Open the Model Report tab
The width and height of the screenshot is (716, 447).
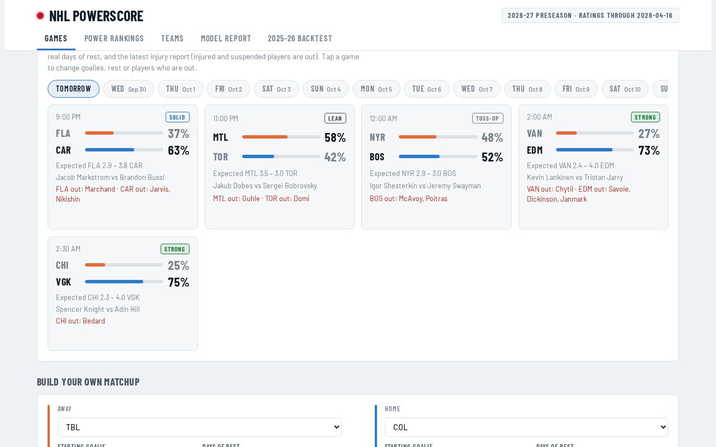[x=226, y=39]
